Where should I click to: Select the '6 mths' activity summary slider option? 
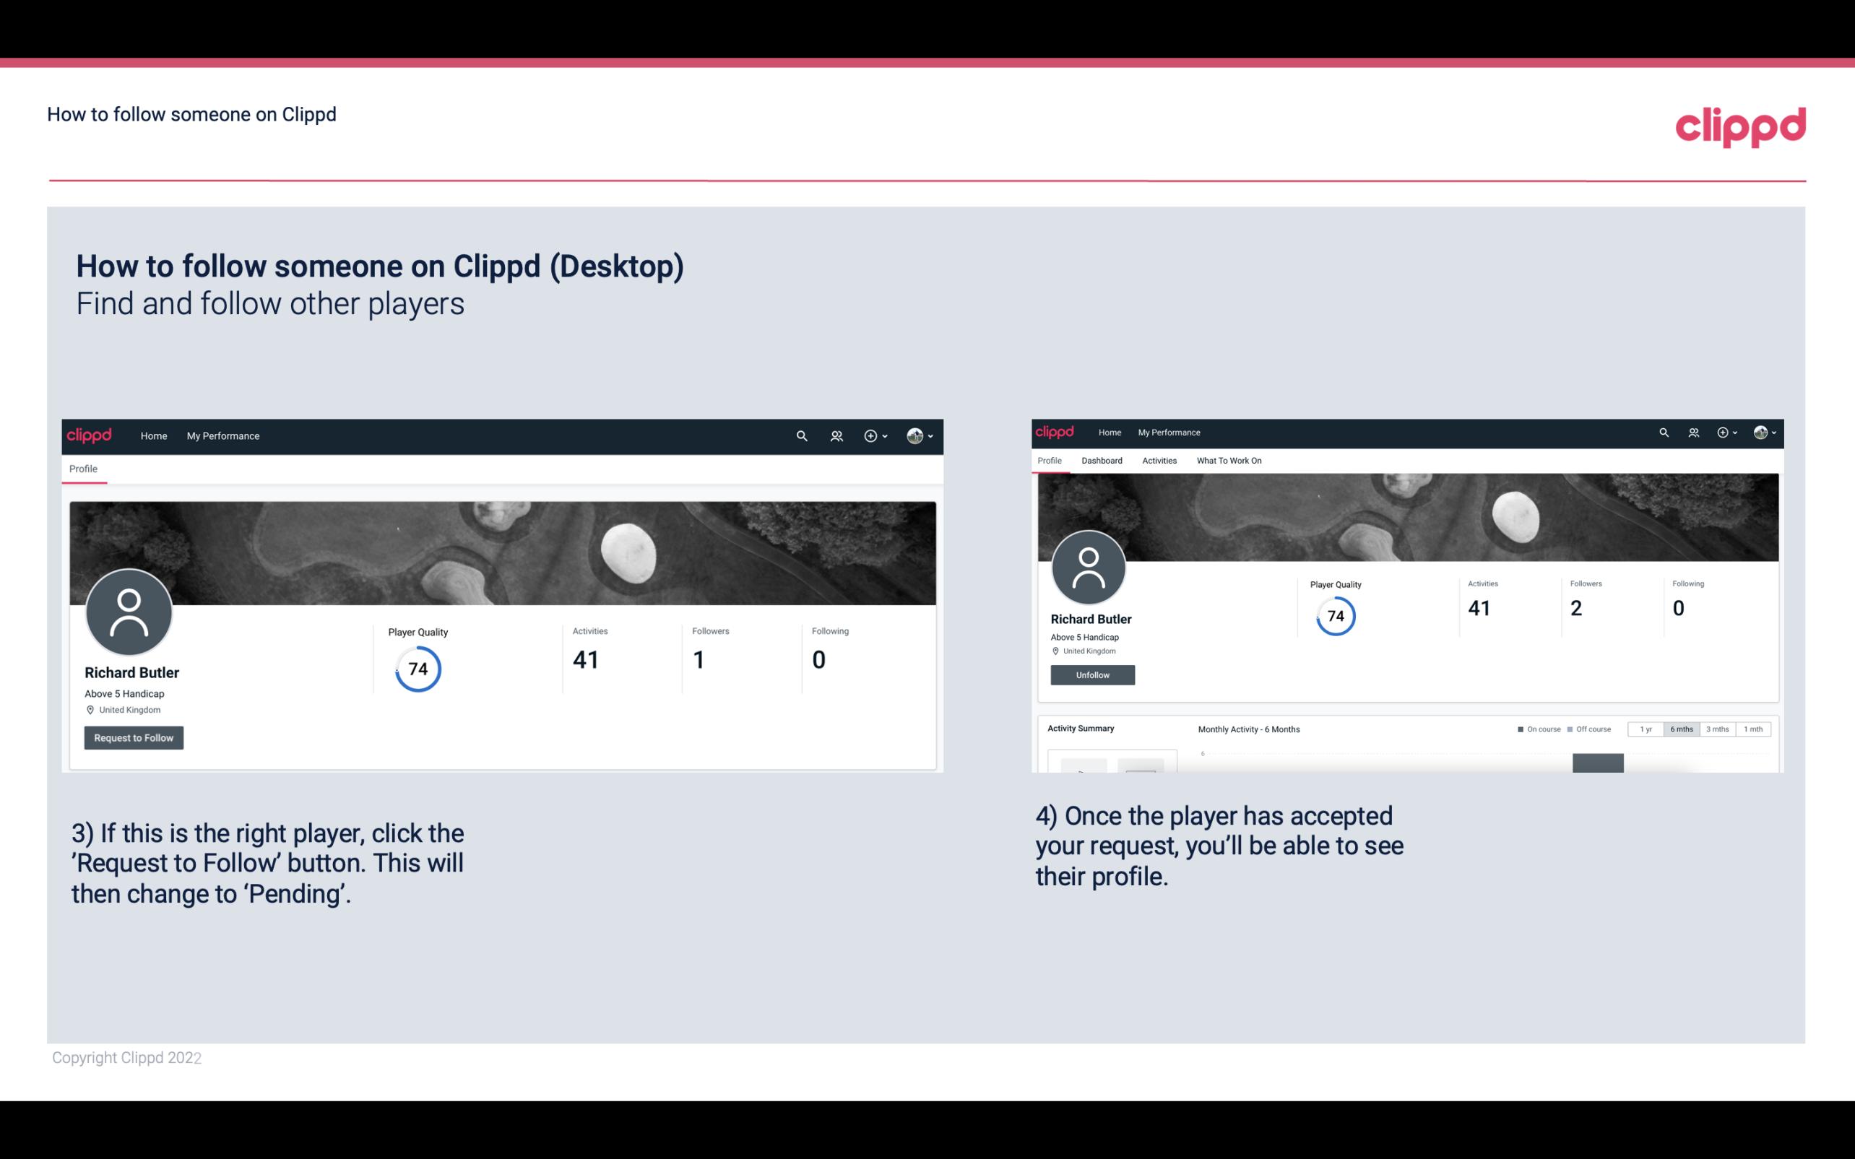(1680, 729)
